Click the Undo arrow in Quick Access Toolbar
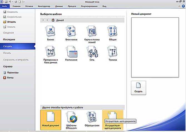The image size is (186, 132). [x=10, y=2]
